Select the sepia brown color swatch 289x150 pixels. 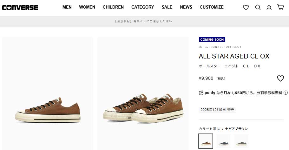point(206,141)
